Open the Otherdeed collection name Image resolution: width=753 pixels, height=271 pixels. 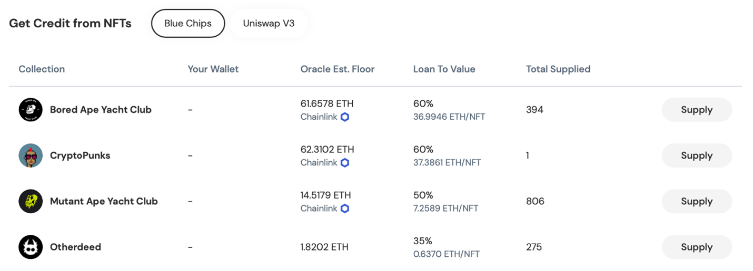(75, 247)
